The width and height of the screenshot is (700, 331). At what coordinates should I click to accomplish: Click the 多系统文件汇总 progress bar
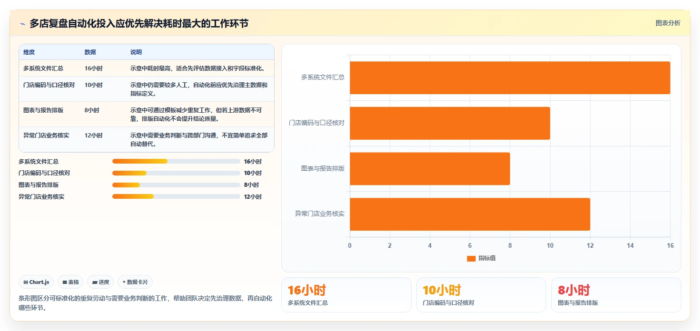tap(176, 161)
